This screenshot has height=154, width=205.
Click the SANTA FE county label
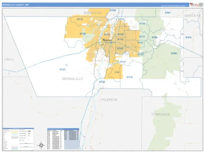click(x=193, y=15)
